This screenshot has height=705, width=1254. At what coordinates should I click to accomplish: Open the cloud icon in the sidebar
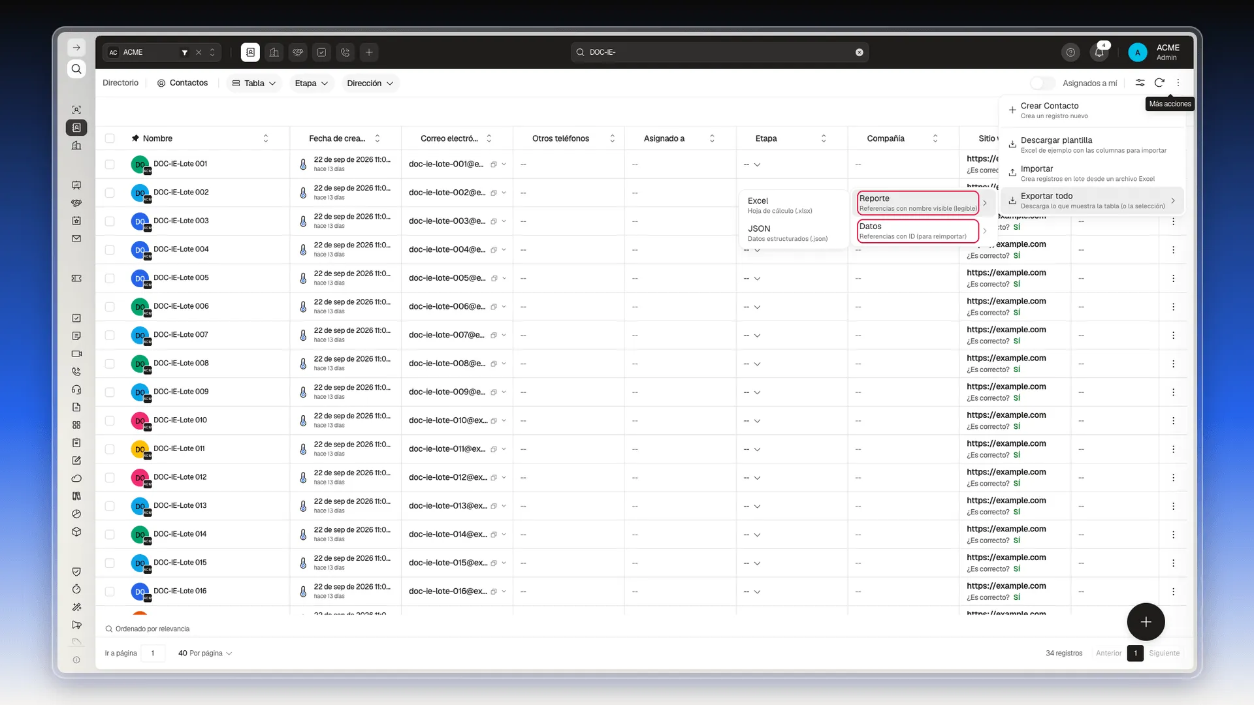[76, 478]
